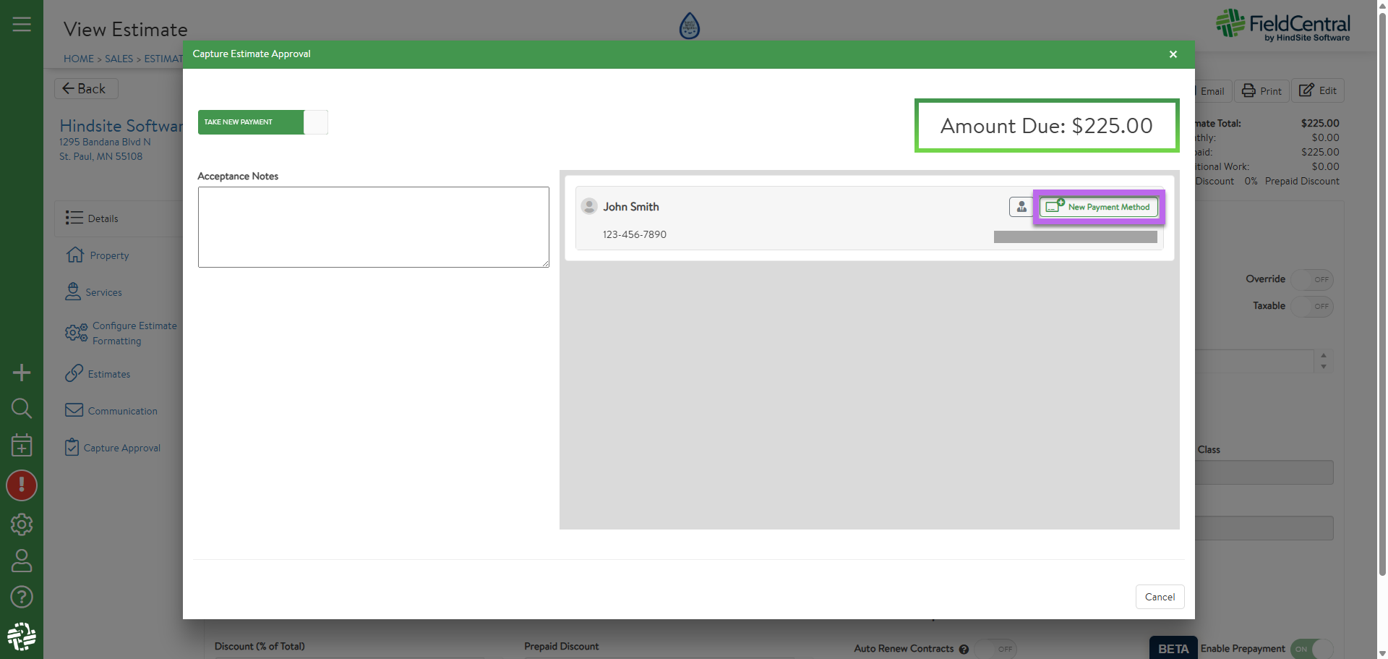Open help question mark icon
Image resolution: width=1388 pixels, height=659 pixels.
22,597
